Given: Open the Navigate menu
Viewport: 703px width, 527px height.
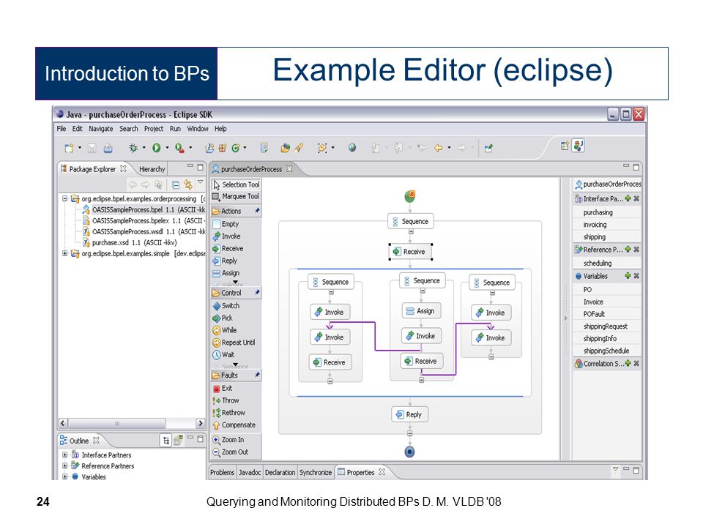Looking at the screenshot, I should click(100, 129).
